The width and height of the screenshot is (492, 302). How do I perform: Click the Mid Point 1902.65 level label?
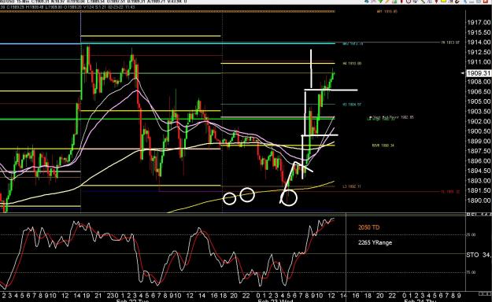point(390,118)
